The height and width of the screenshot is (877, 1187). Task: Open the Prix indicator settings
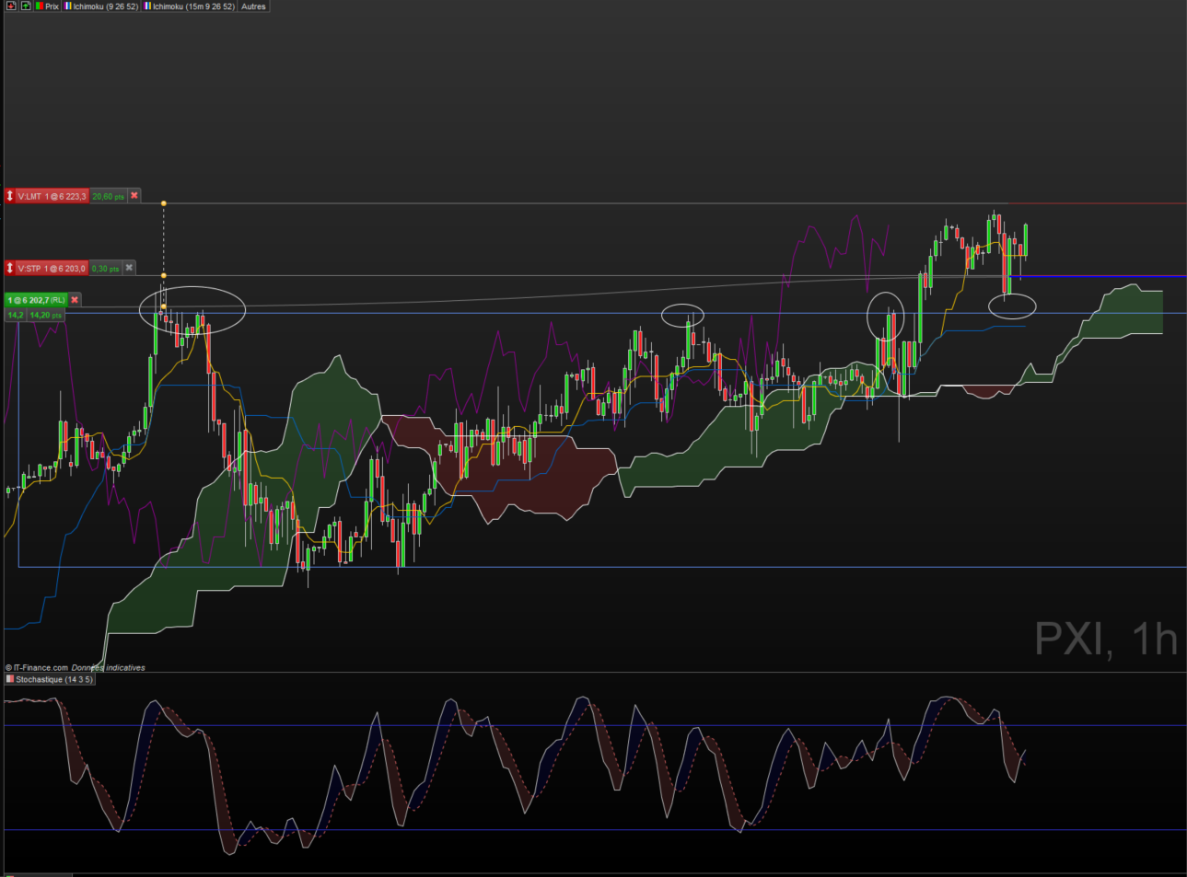click(48, 6)
